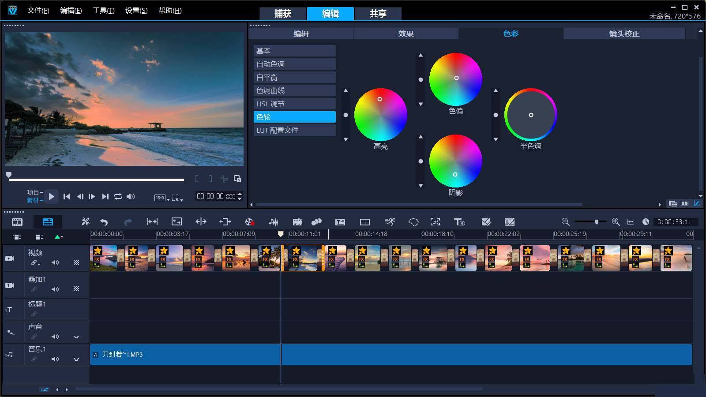Screen dimensions: 706x397
Task: Open the 3D title editor
Action: coord(459,222)
